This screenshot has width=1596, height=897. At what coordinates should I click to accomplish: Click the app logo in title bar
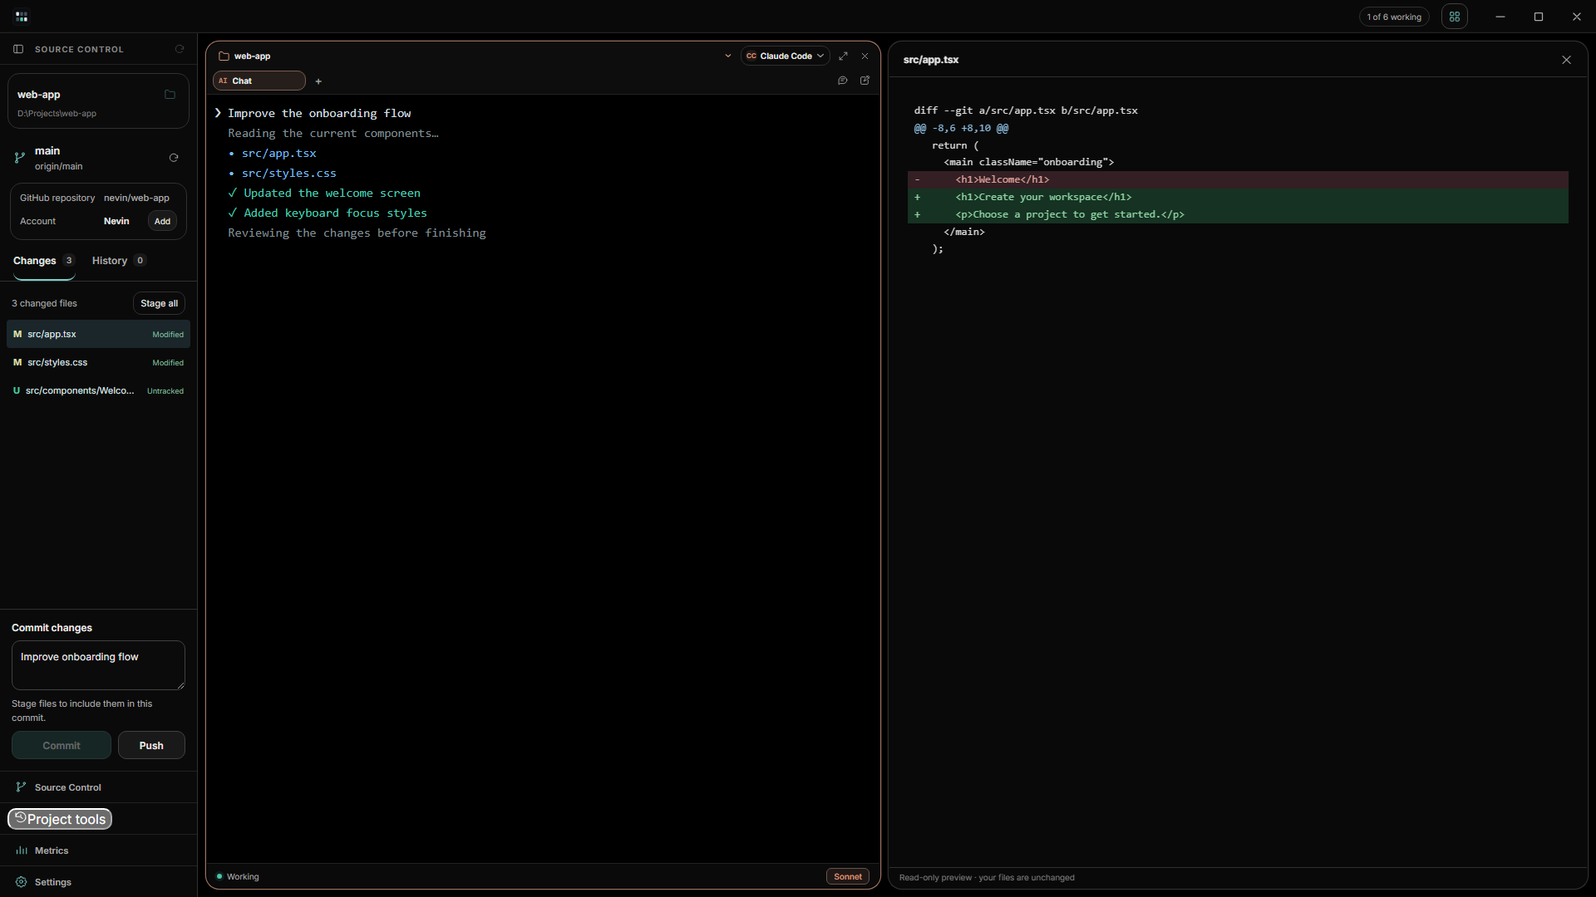pyautogui.click(x=22, y=17)
